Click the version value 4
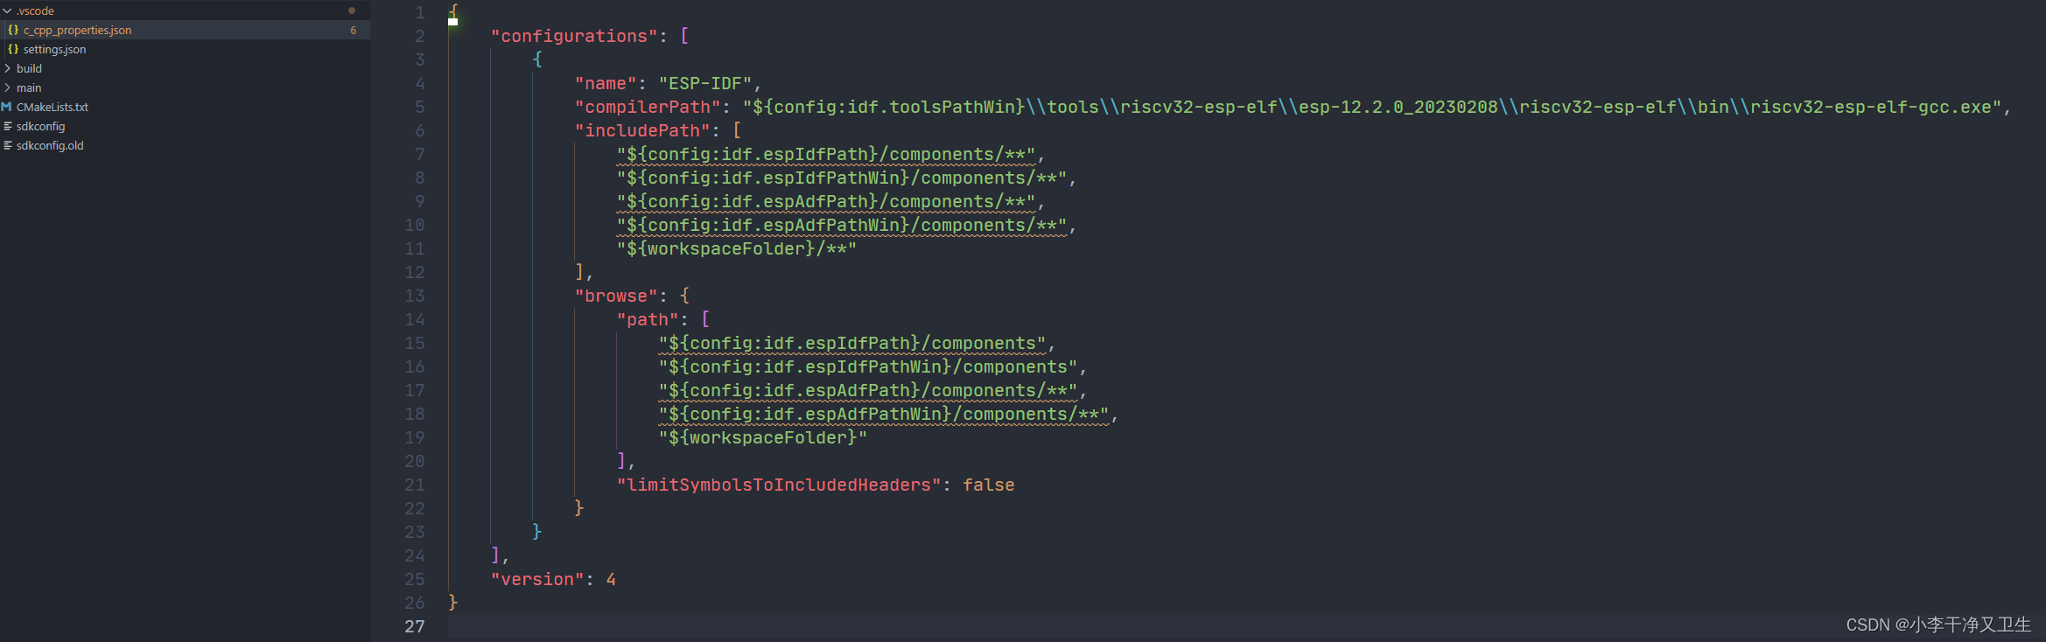 click(x=611, y=579)
